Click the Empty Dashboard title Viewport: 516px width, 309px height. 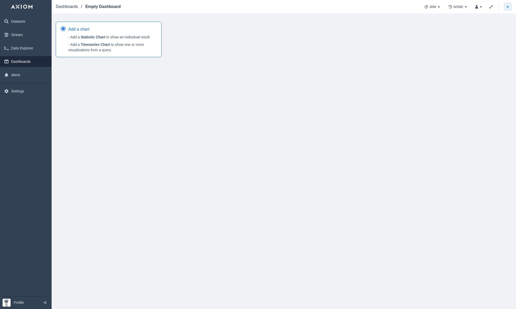click(x=103, y=7)
